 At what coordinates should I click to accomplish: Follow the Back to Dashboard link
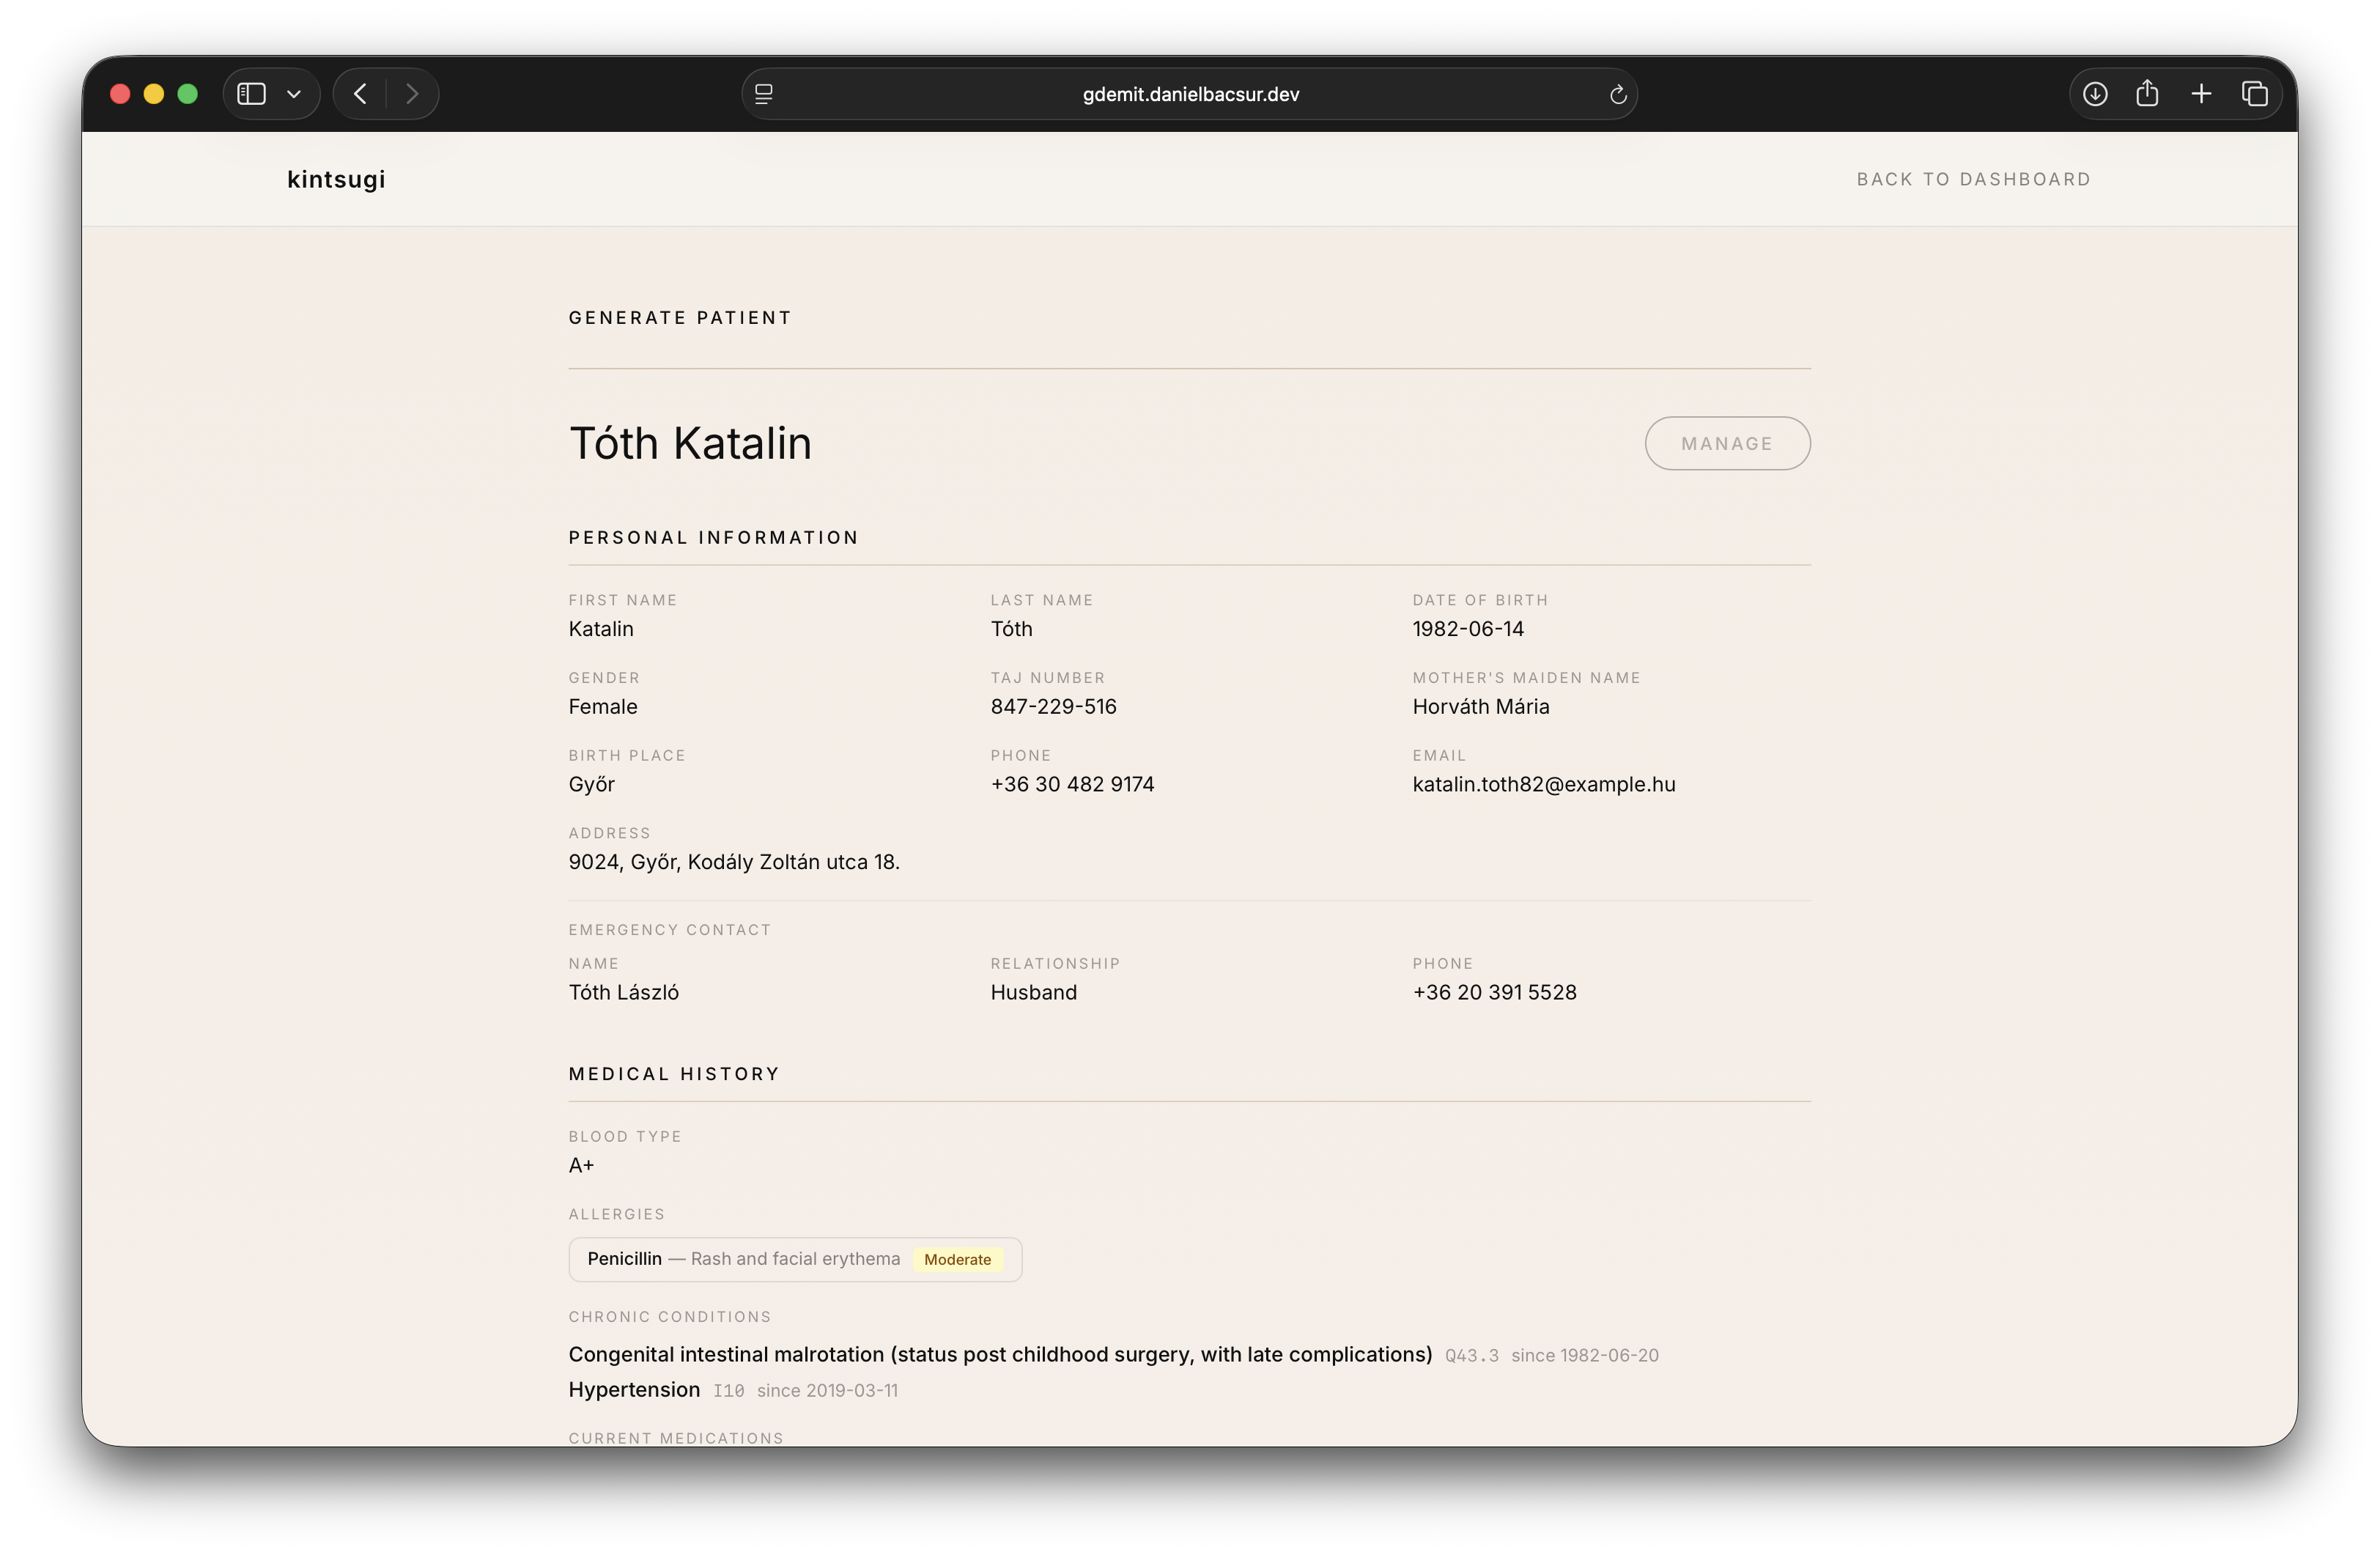(x=1973, y=179)
